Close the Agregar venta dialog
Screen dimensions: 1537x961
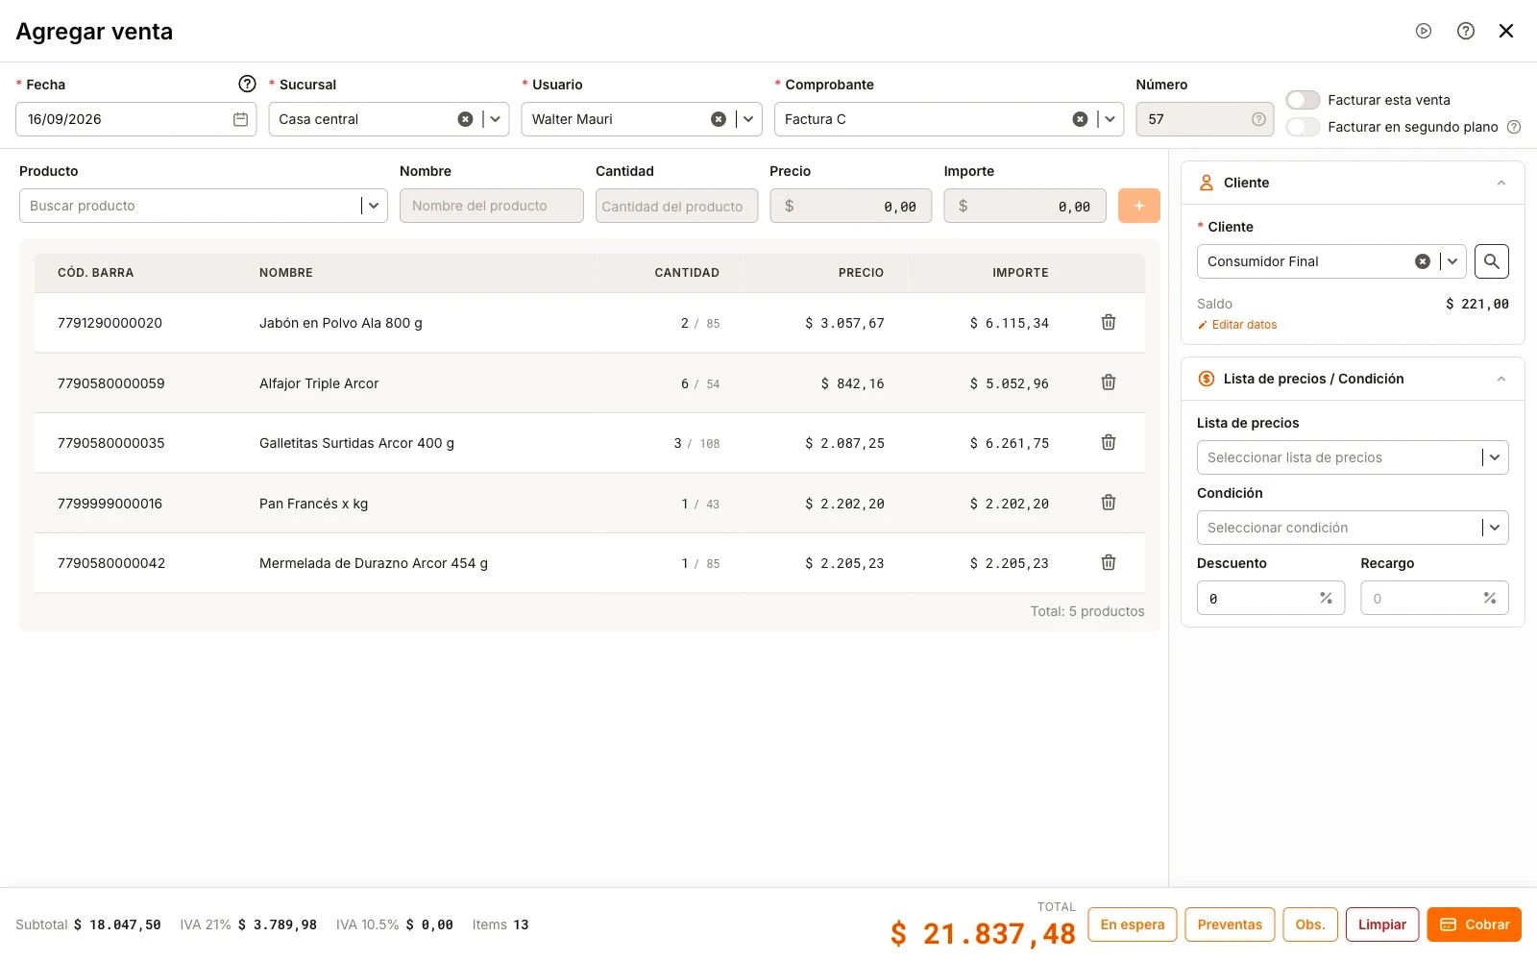point(1506,31)
